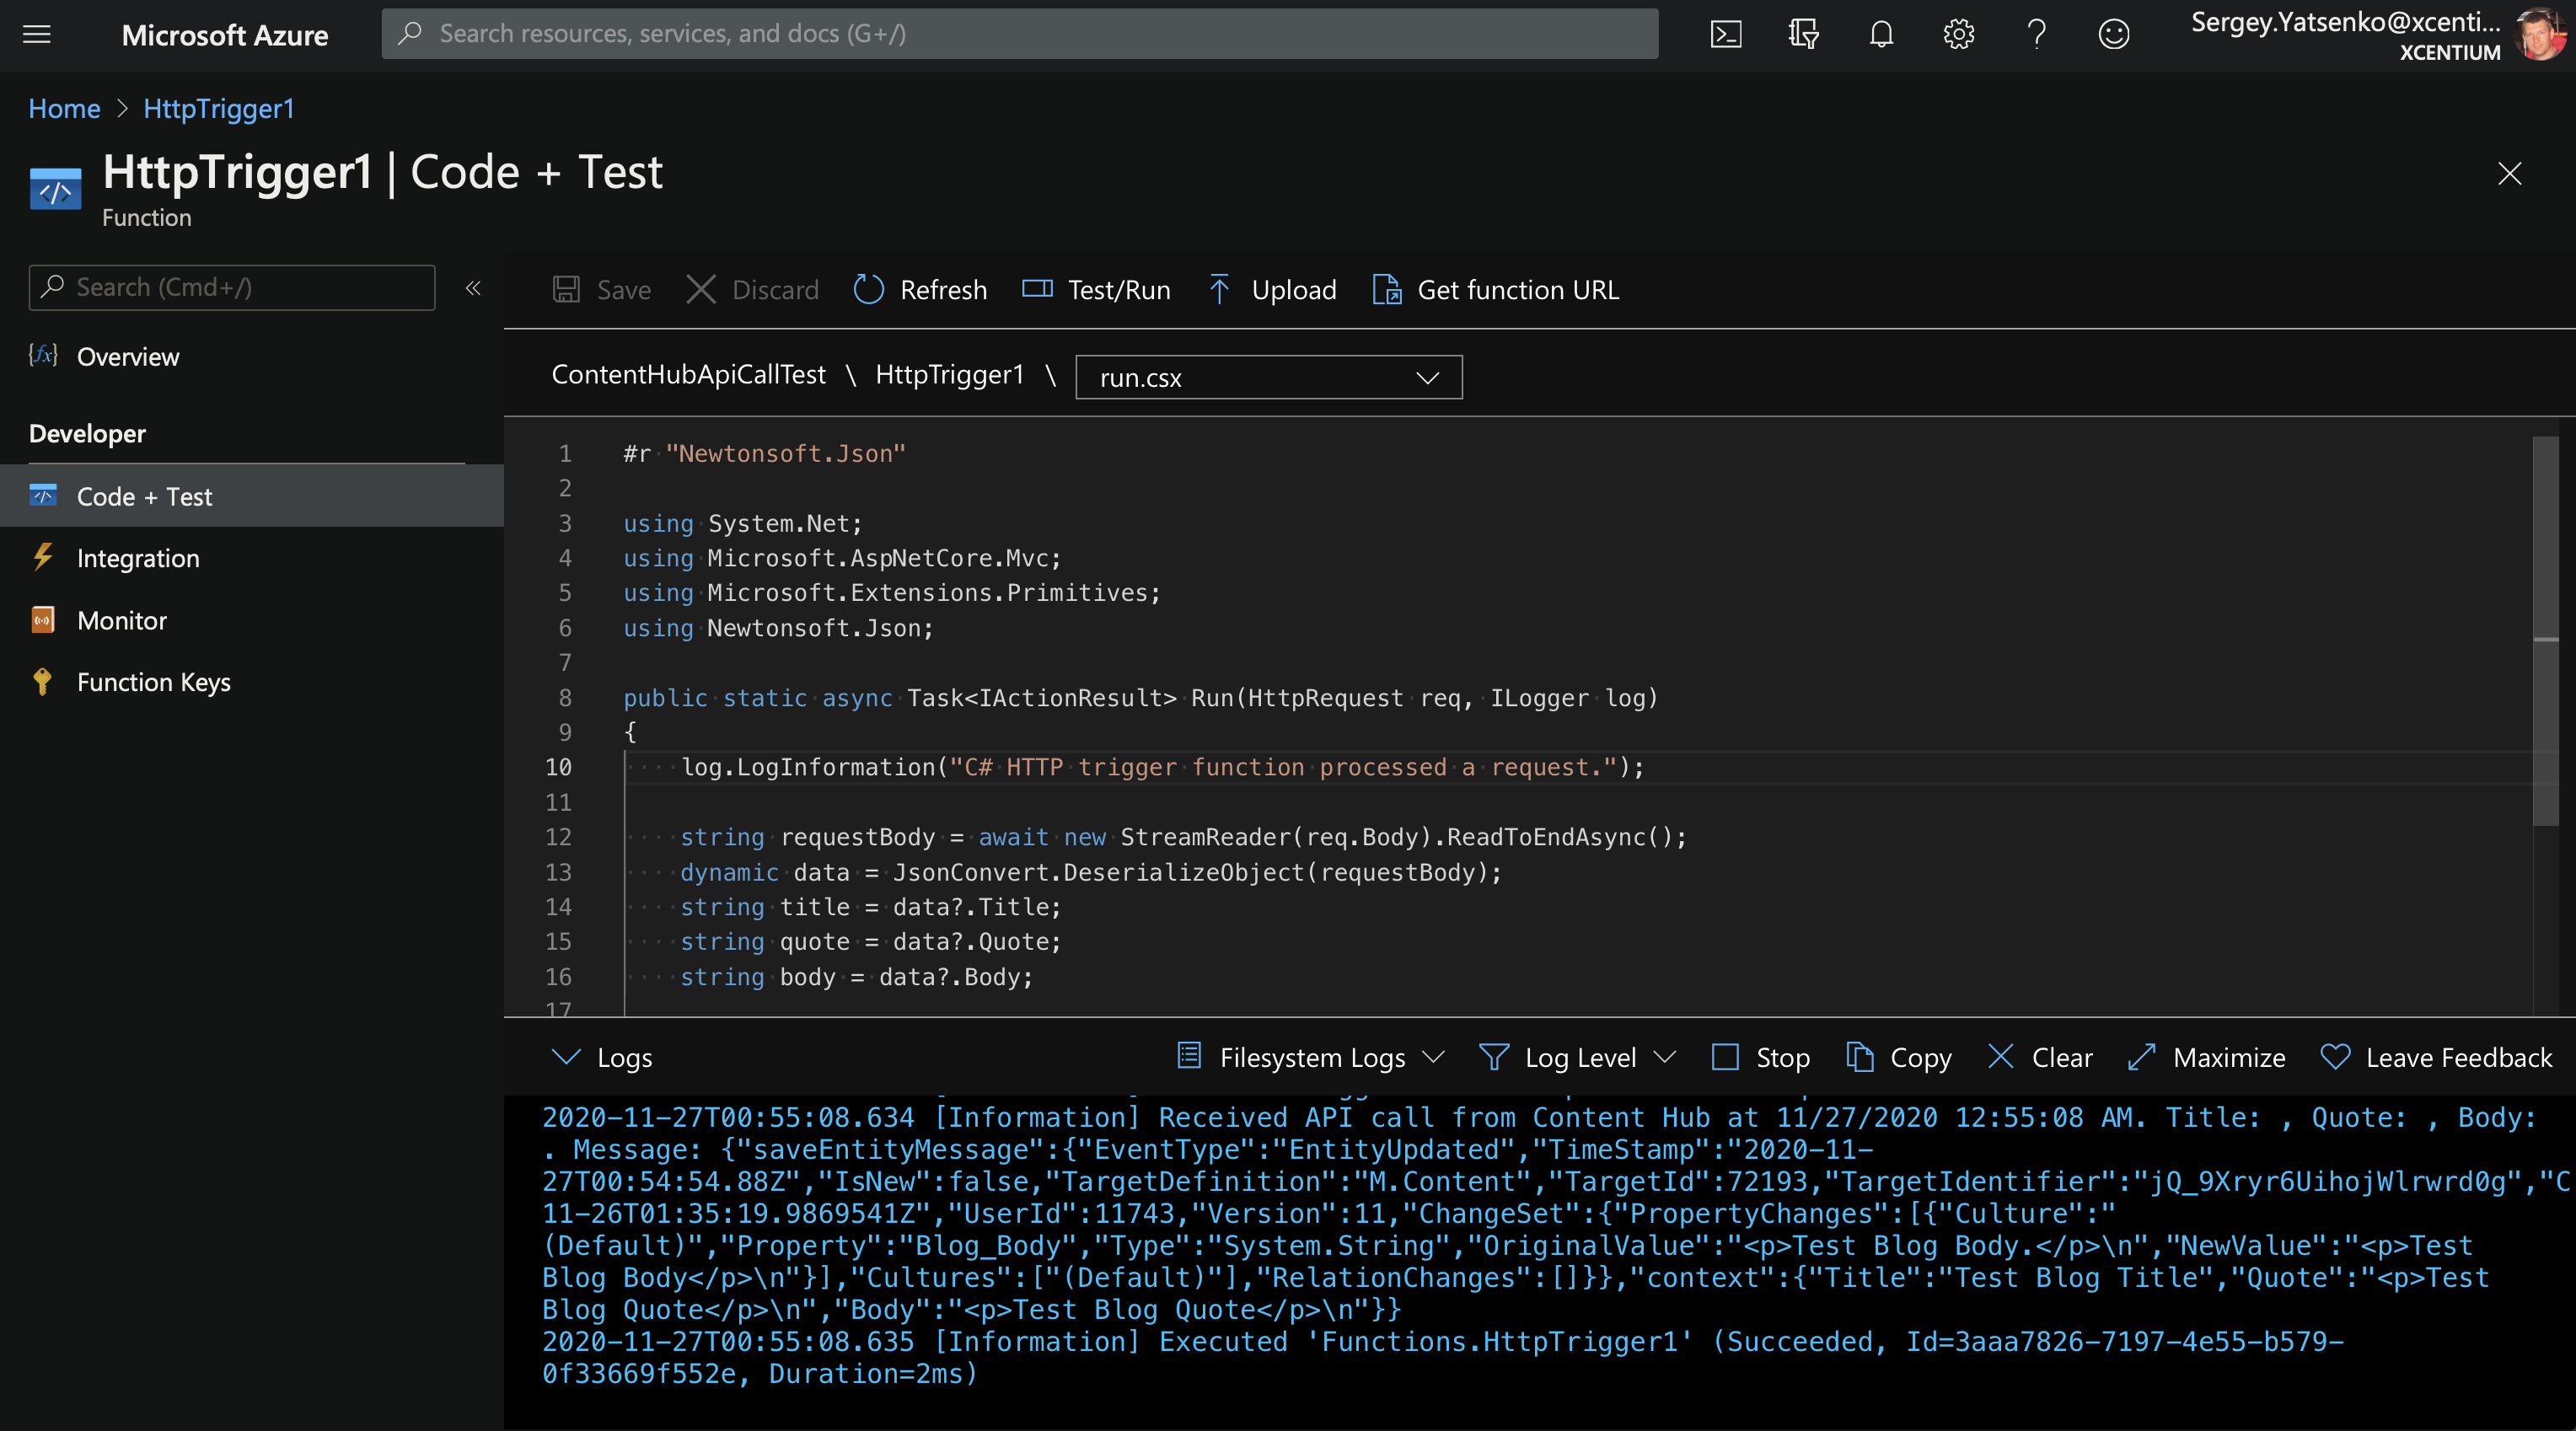Click the HttpTrigger1 function icon in header
This screenshot has width=2576, height=1431.
click(55, 188)
